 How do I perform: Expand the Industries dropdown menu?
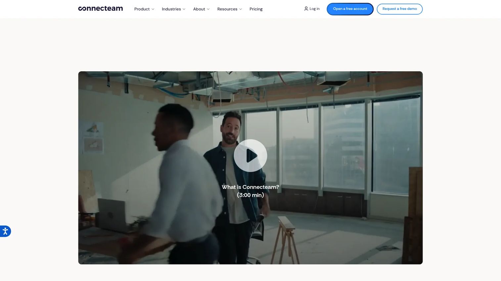173,9
